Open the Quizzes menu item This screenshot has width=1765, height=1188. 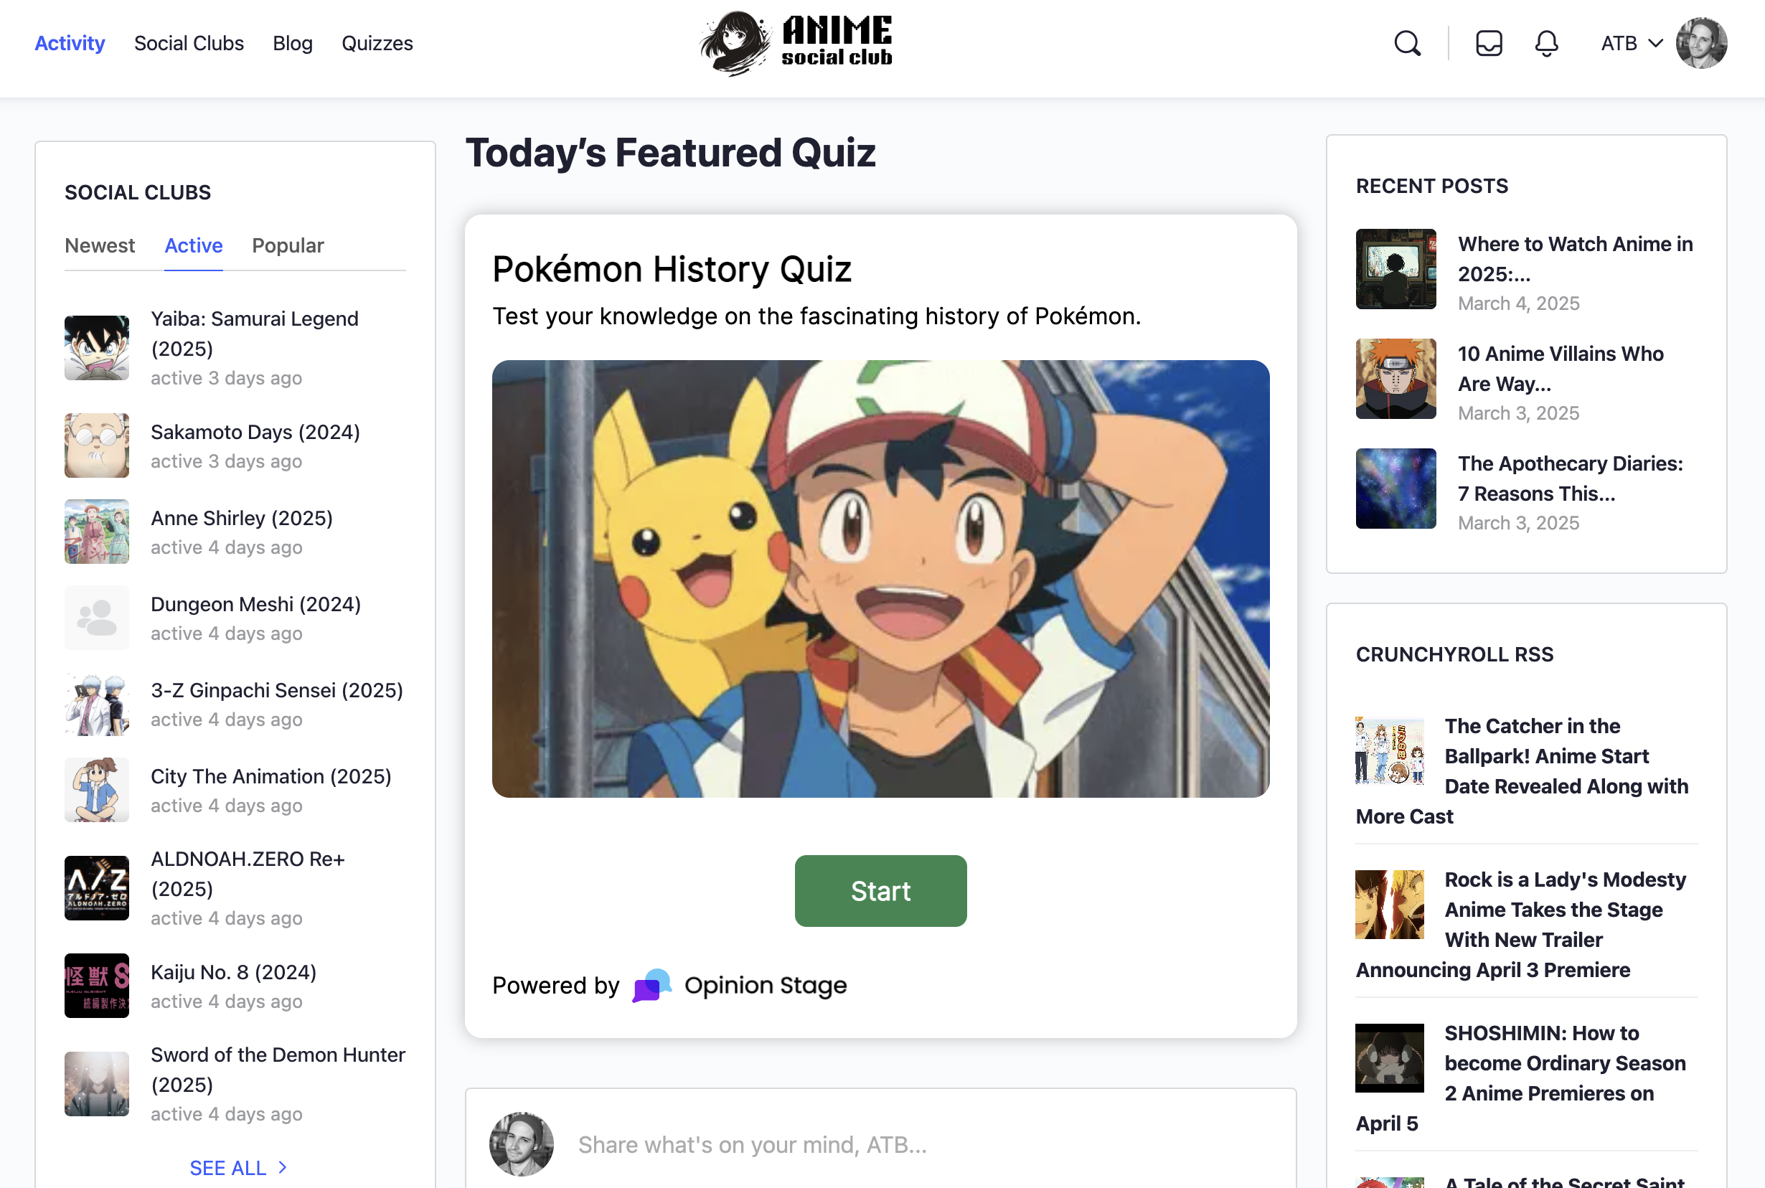click(377, 43)
